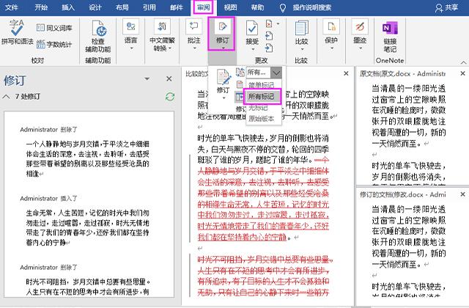Close the 原文档 original document pane
469x308 pixels.
point(462,73)
